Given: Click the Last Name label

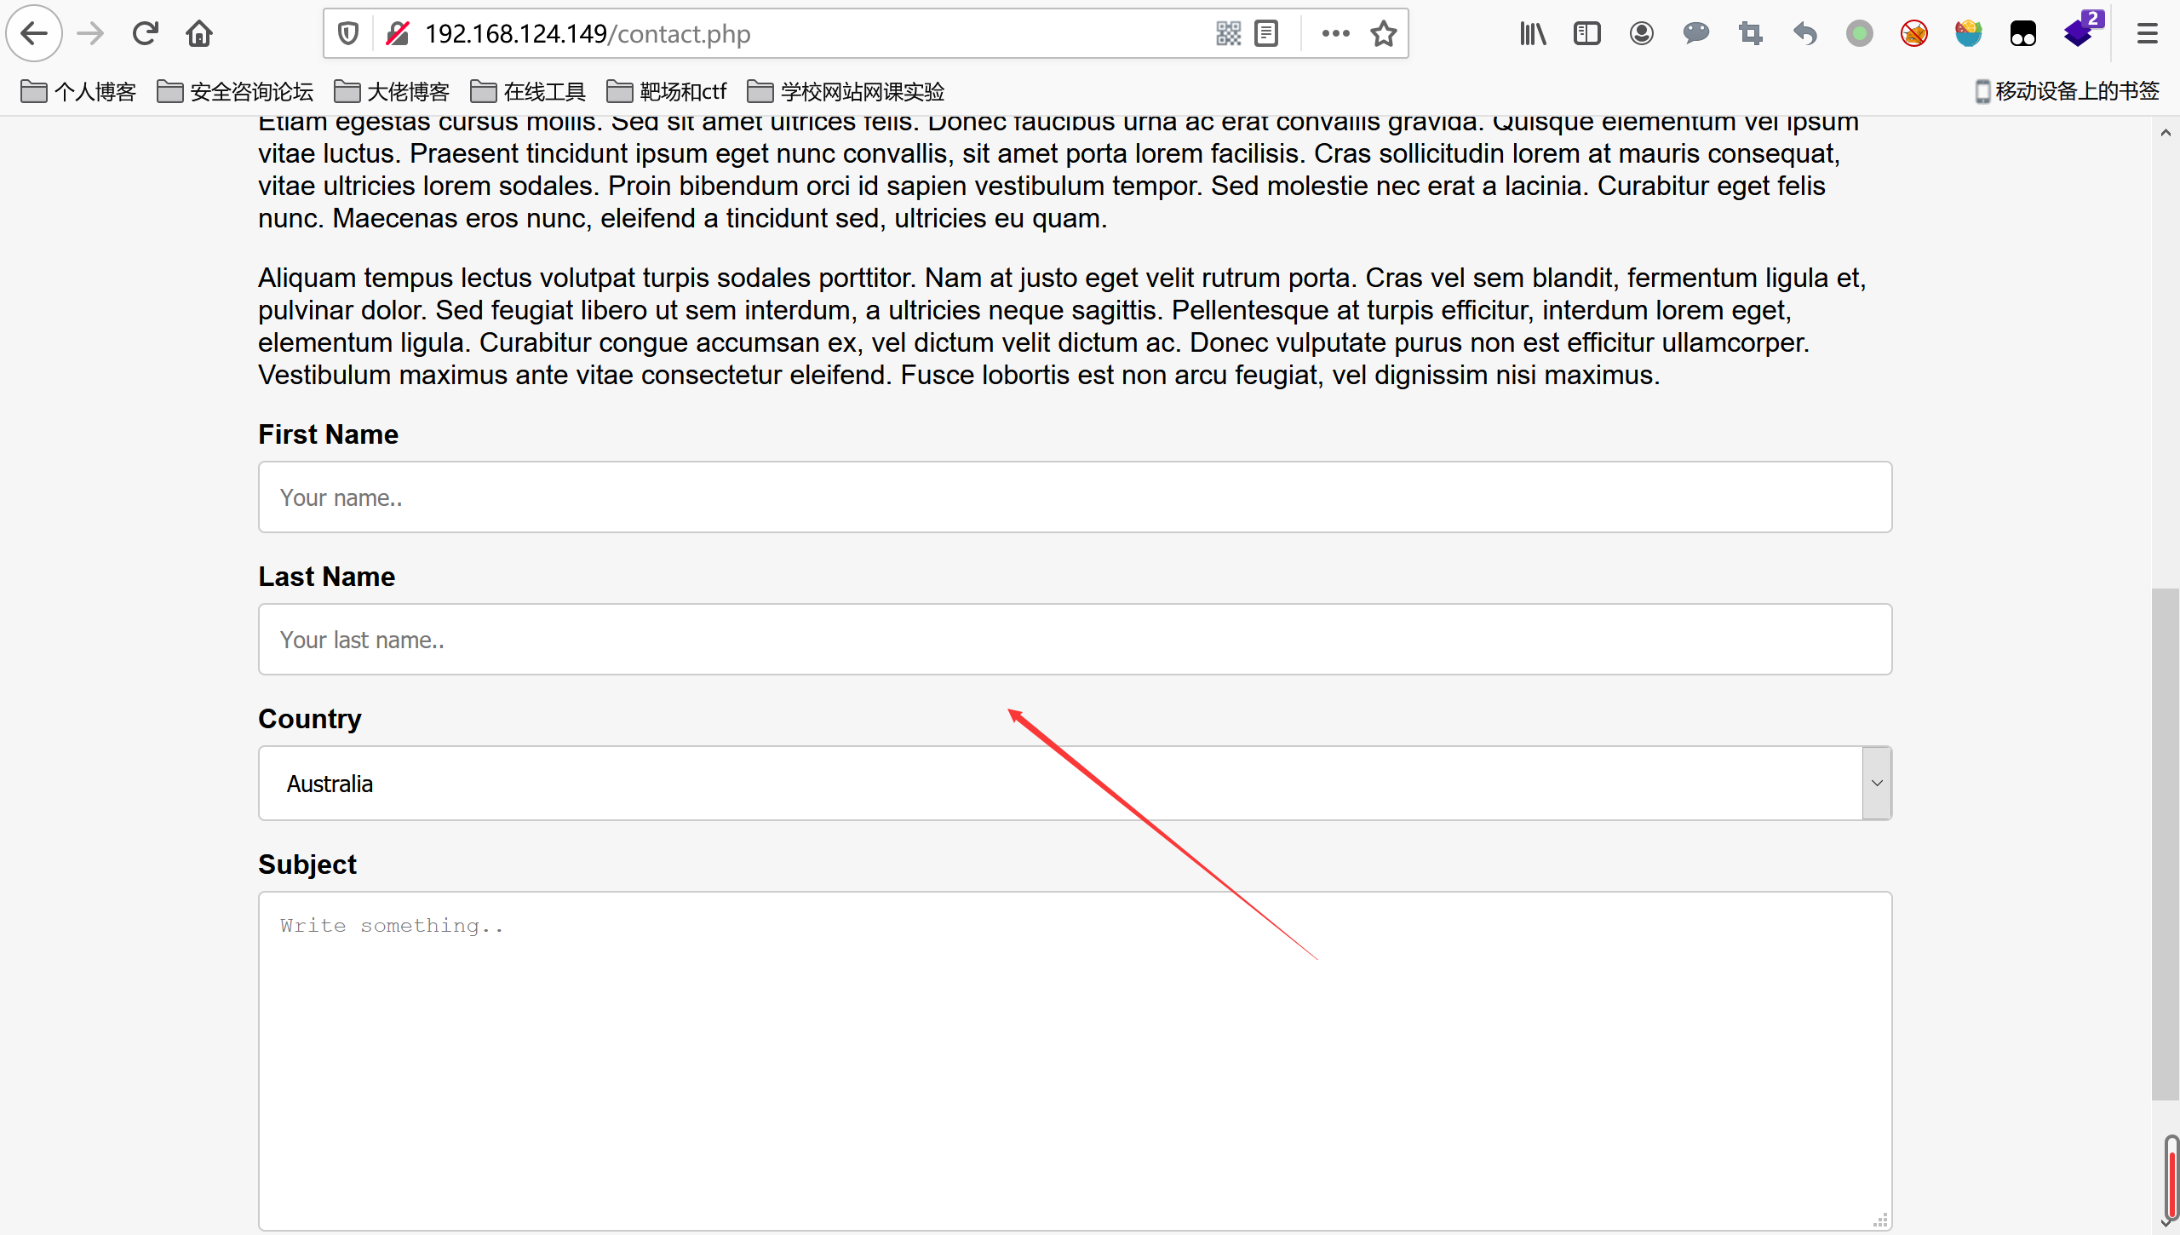Looking at the screenshot, I should tap(326, 577).
